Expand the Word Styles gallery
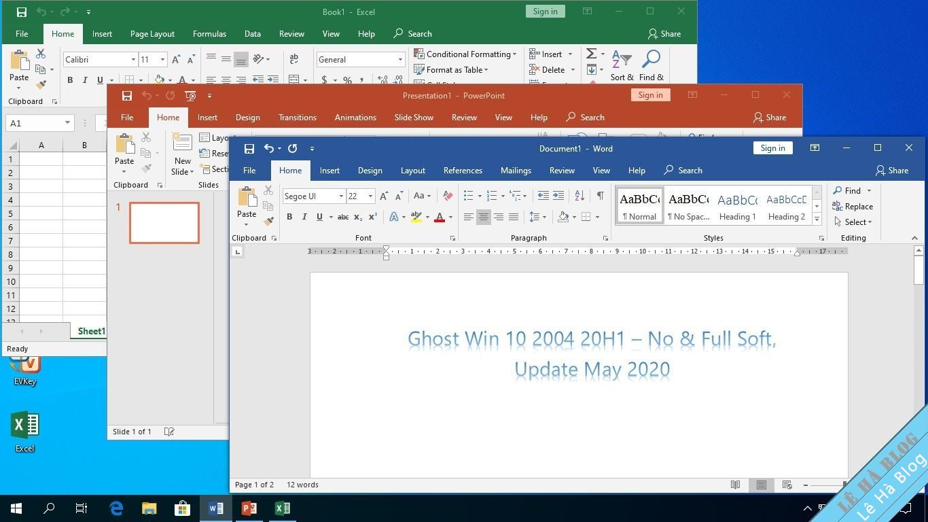Screen dimensions: 928x522 817,220
